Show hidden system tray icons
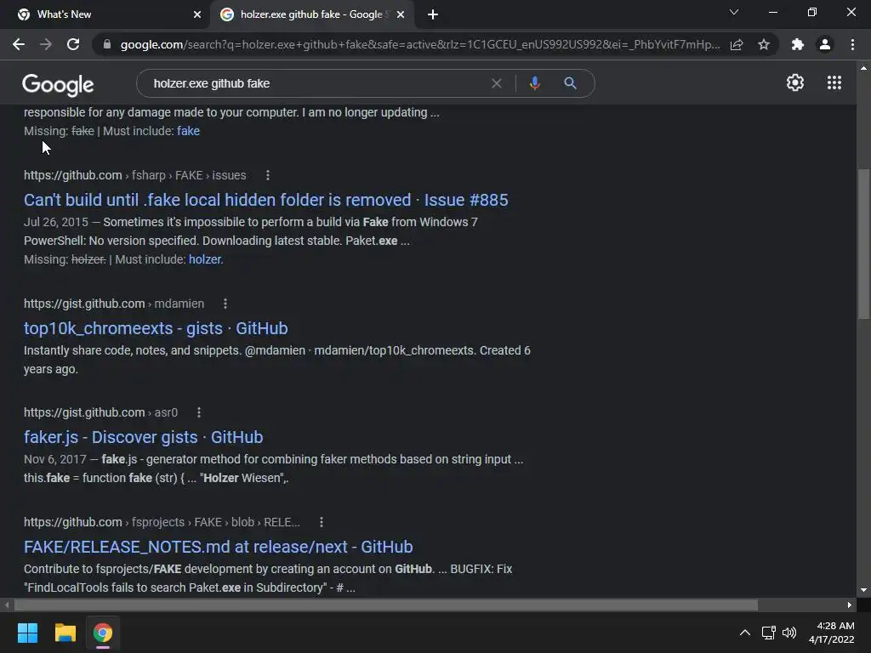 coord(745,633)
